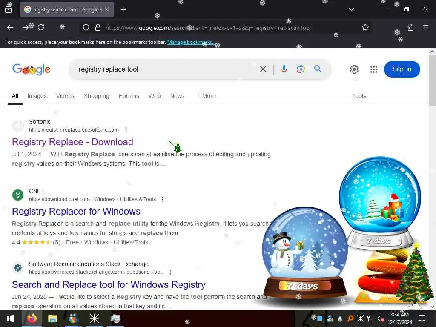Open Firefox View recent browsing icon

pyautogui.click(x=9, y=9)
